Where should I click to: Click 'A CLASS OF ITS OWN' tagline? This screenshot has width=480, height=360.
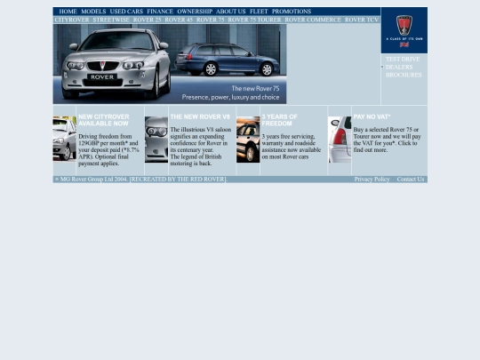click(404, 39)
